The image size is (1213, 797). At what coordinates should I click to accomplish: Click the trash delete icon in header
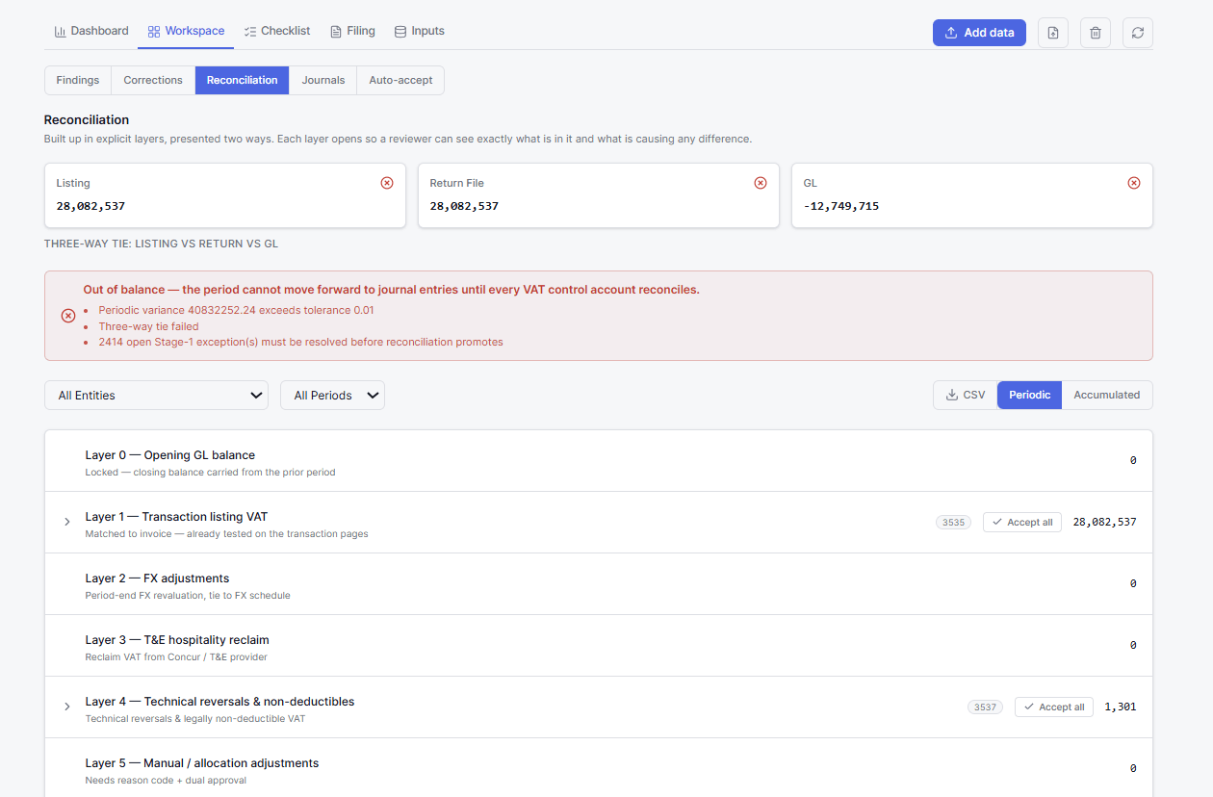tap(1095, 33)
